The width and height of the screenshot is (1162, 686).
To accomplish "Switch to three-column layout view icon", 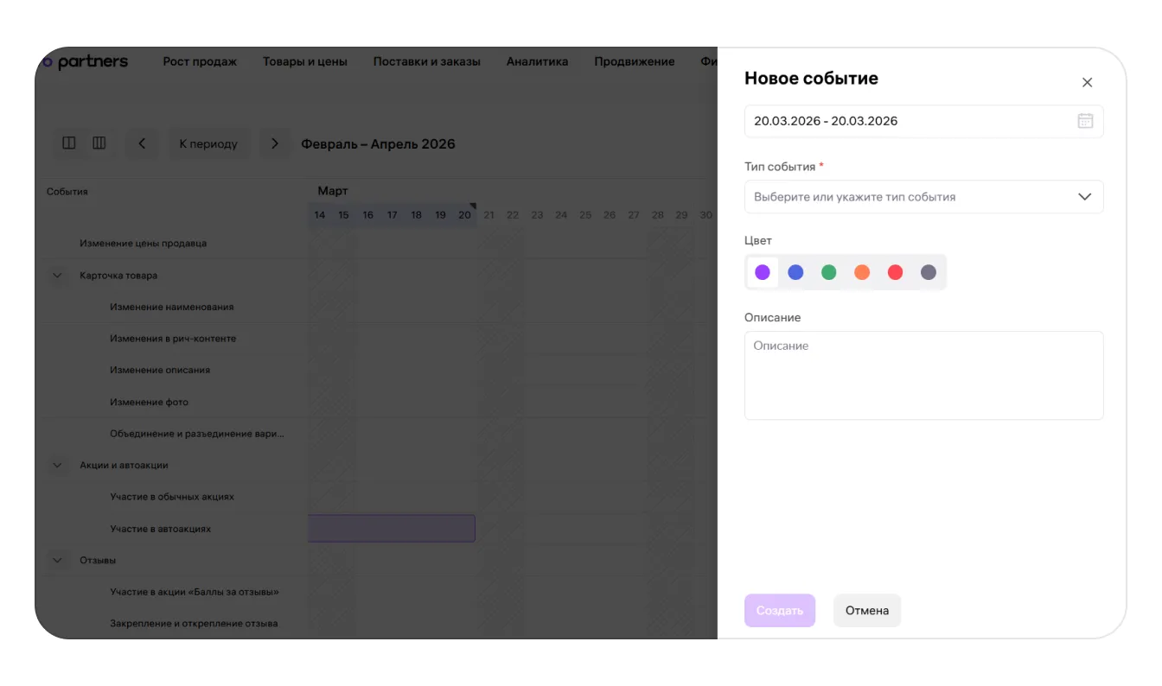I will pos(99,143).
